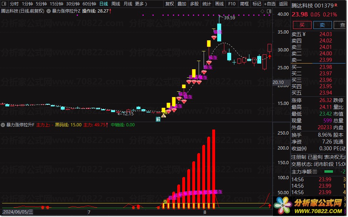Click the 外盘 value 20233
The image size is (348, 217).
(325, 127)
